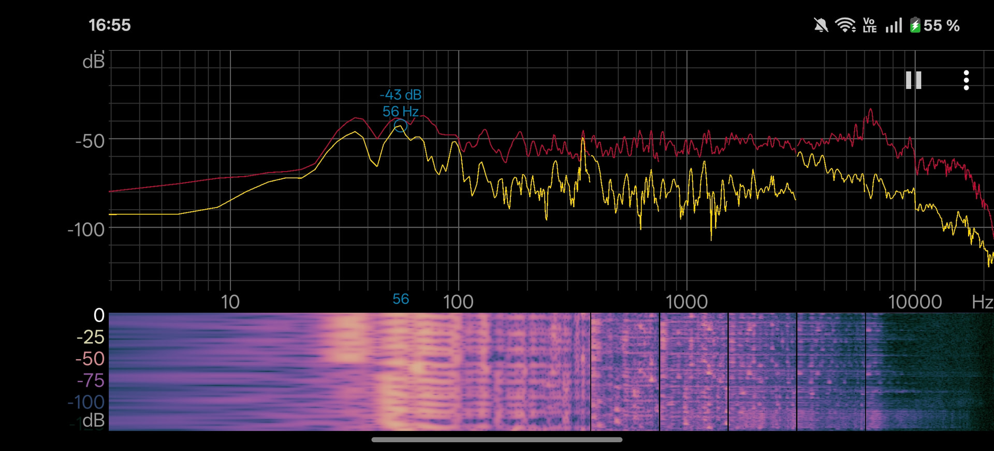Tap the charging battery icon

[915, 25]
